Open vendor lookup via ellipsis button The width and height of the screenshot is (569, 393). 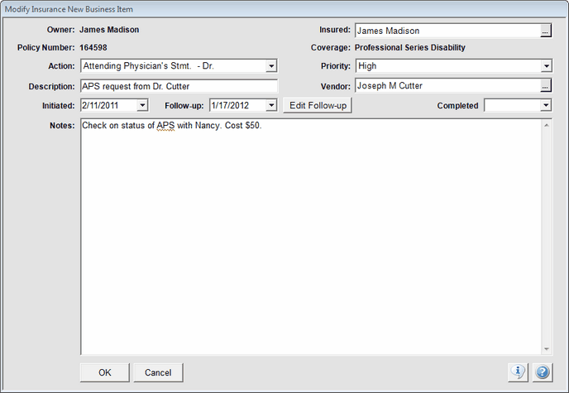click(x=545, y=85)
